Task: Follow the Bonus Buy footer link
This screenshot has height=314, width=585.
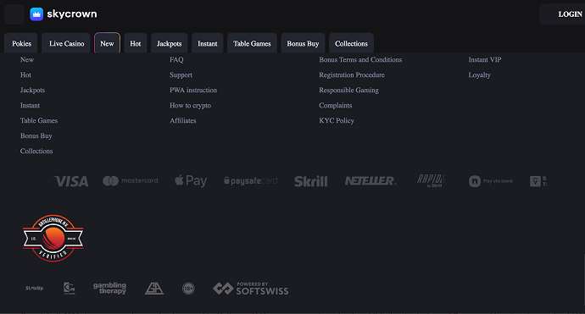Action: point(36,136)
